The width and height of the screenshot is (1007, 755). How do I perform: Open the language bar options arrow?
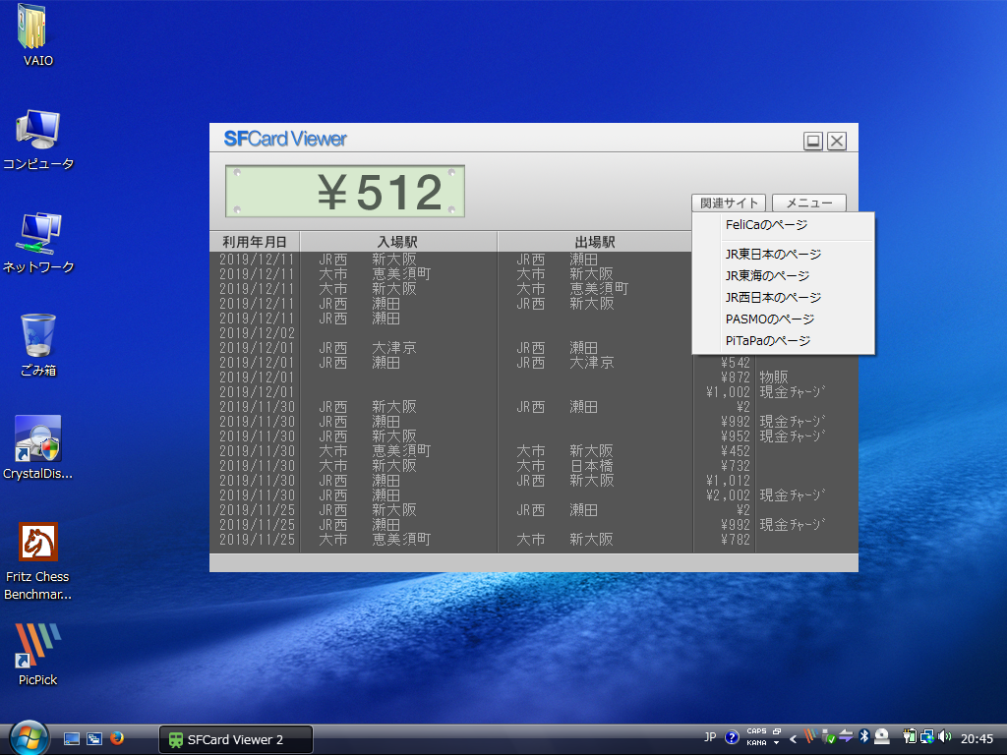[777, 743]
